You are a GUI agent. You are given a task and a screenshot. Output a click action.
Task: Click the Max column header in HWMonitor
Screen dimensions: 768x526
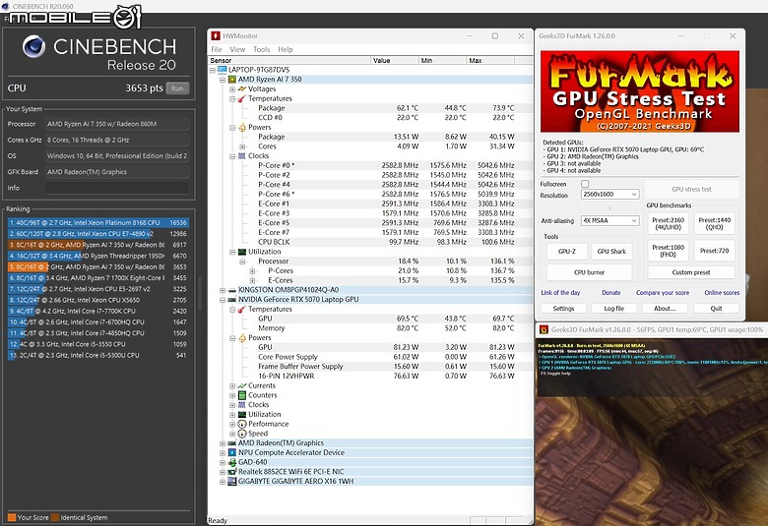click(490, 61)
